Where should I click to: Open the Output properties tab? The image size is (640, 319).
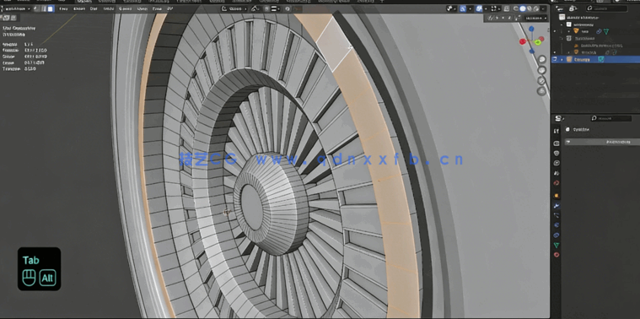pyautogui.click(x=556, y=153)
